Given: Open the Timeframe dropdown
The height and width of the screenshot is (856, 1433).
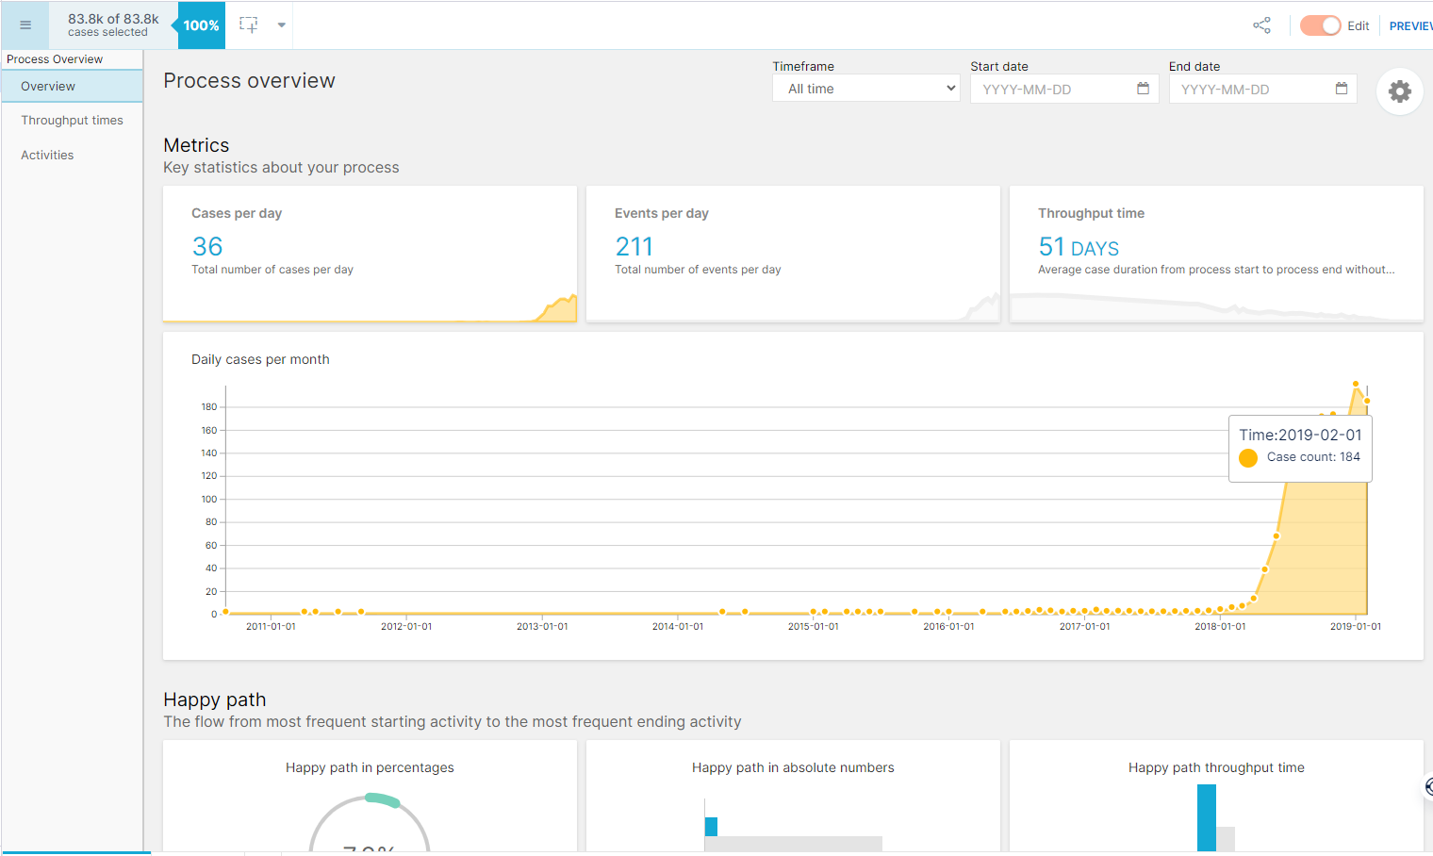Looking at the screenshot, I should pos(865,89).
